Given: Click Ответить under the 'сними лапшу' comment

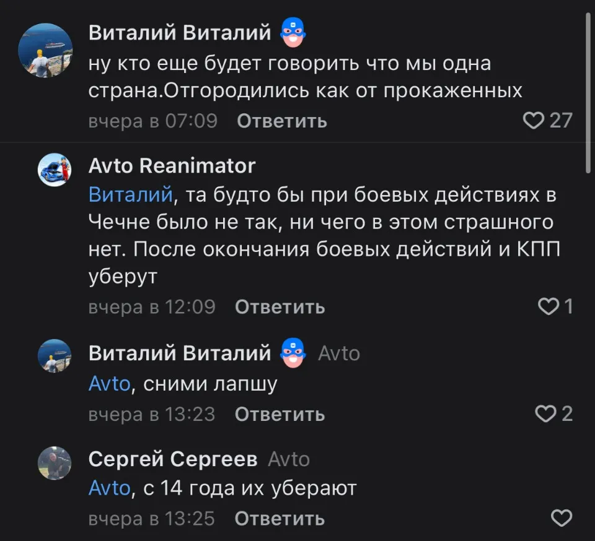Looking at the screenshot, I should tap(280, 414).
